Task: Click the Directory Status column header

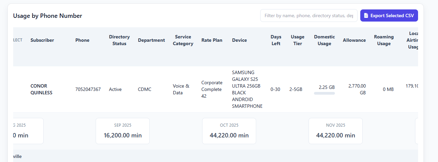Action: 119,40
